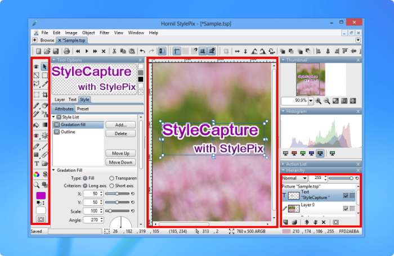Toggle visibility checkbox for Text layer
The image size is (394, 256).
[346, 195]
